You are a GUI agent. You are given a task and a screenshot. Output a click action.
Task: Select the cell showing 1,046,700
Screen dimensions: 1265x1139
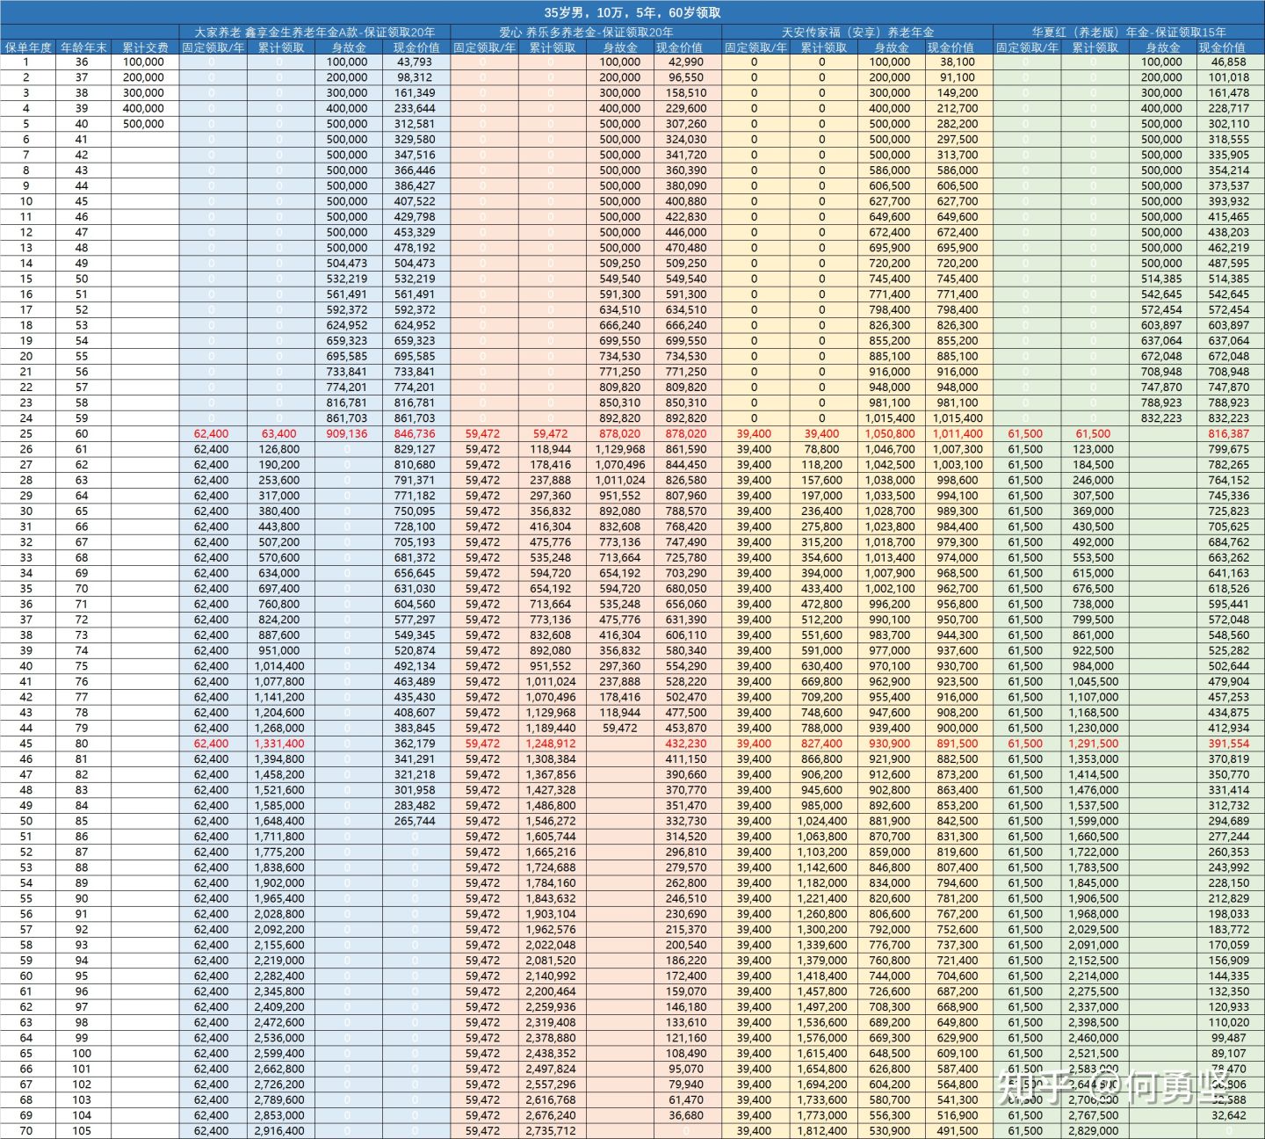pyautogui.click(x=890, y=449)
